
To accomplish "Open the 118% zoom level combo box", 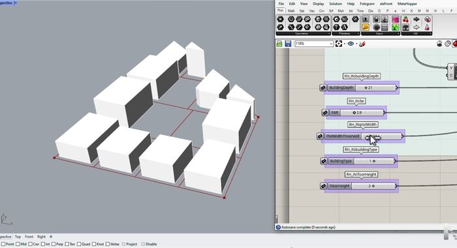I will pos(314,44).
